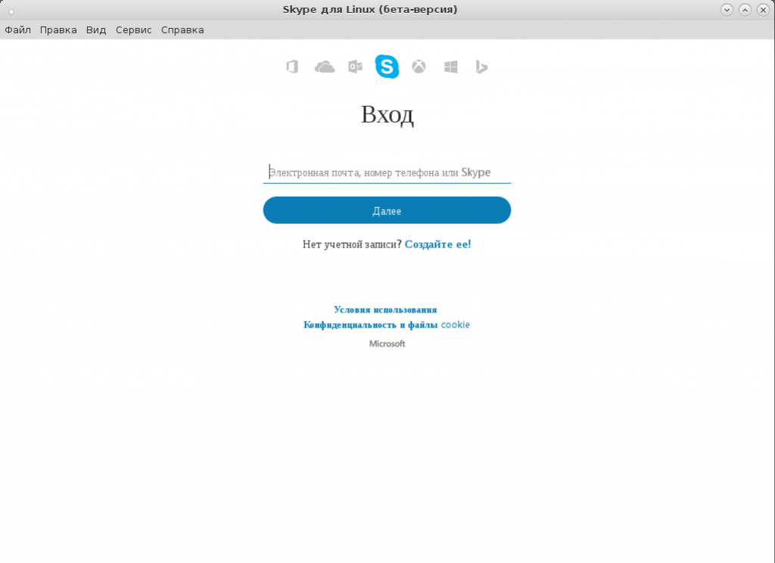Open Условия использования link

pyautogui.click(x=385, y=310)
